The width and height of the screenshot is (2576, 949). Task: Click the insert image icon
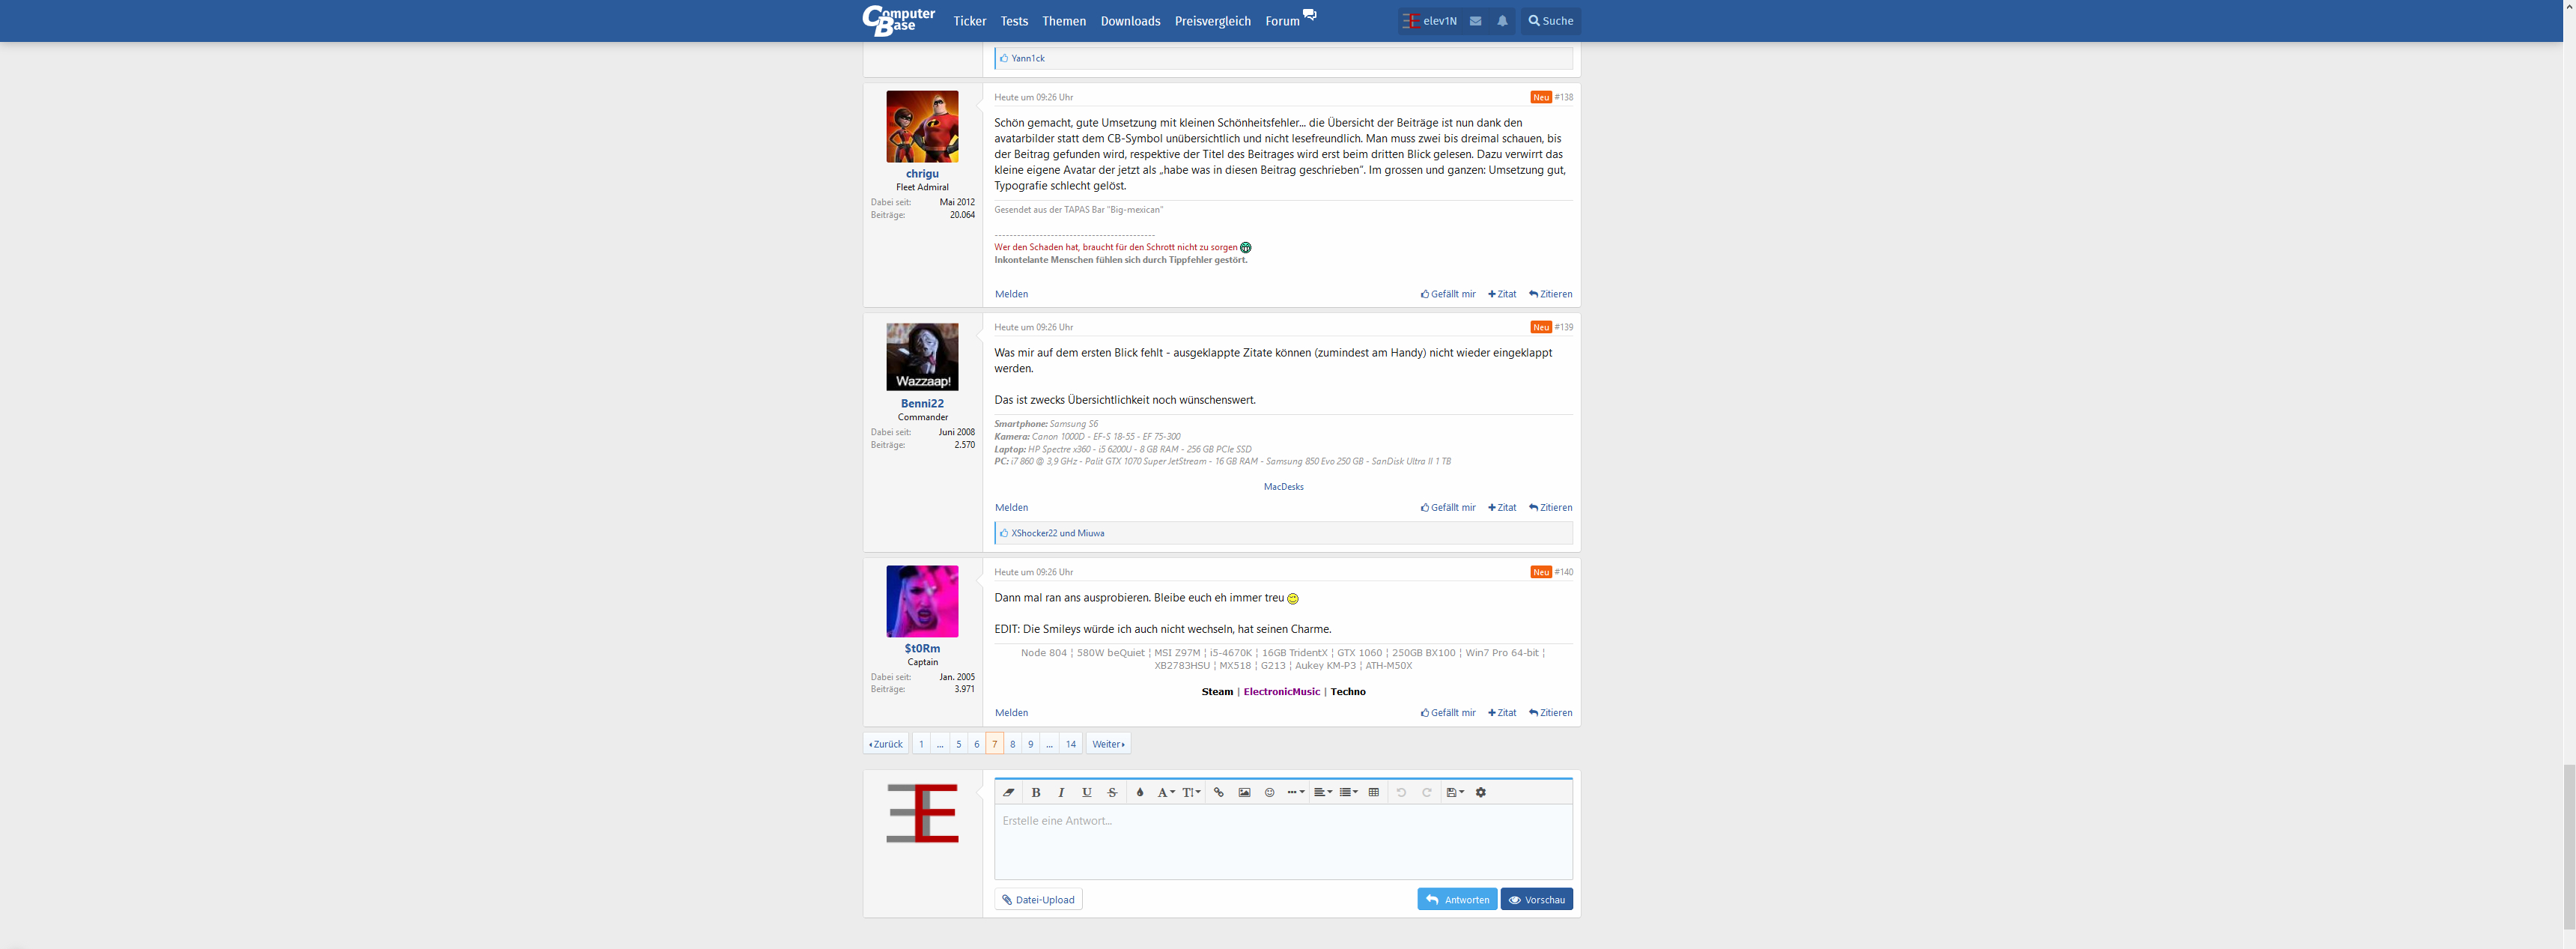tap(1244, 792)
